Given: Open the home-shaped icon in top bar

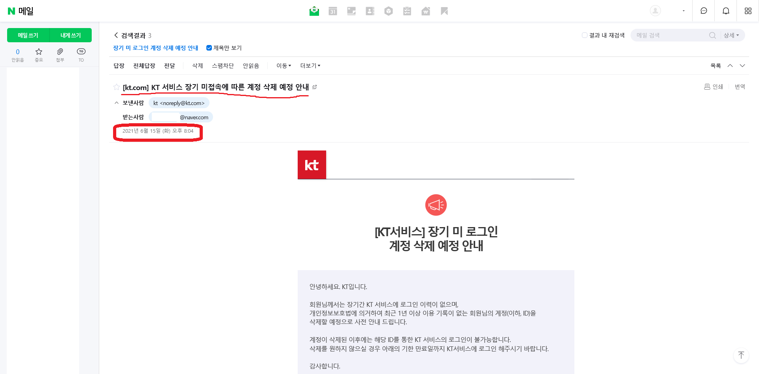Looking at the screenshot, I should point(426,11).
